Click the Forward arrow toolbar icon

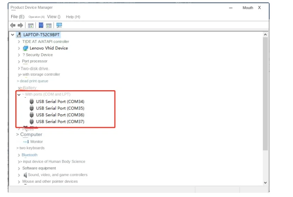pos(20,25)
